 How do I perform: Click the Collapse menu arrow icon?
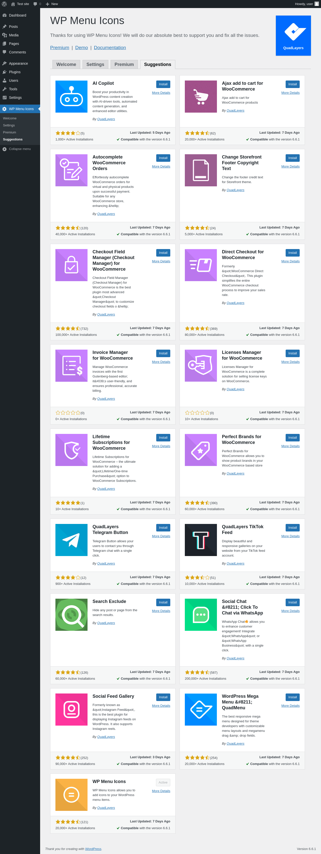click(x=4, y=149)
